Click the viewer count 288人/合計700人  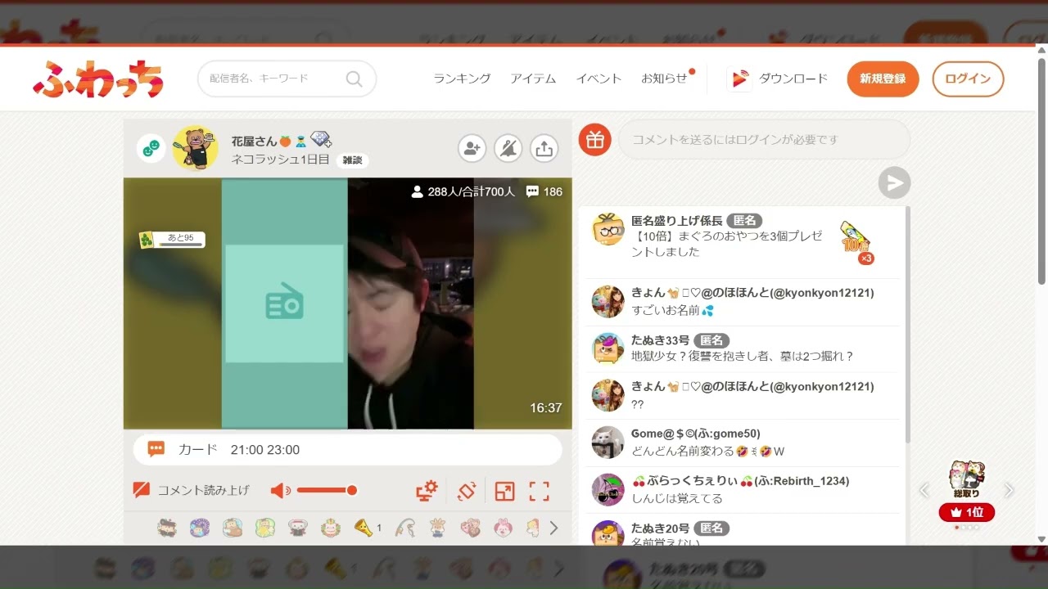click(463, 191)
